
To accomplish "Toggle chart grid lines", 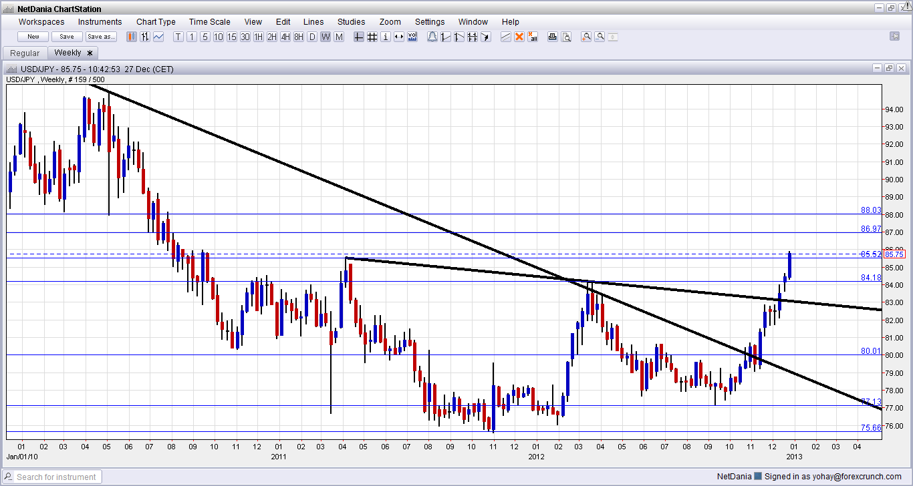I will tap(372, 37).
